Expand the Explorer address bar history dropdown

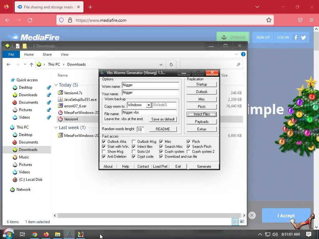(x=161, y=65)
